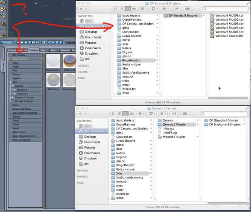This screenshot has height=212, width=251.
Task: Switch to icon view in DP Victoria window
Action: coord(115,9)
